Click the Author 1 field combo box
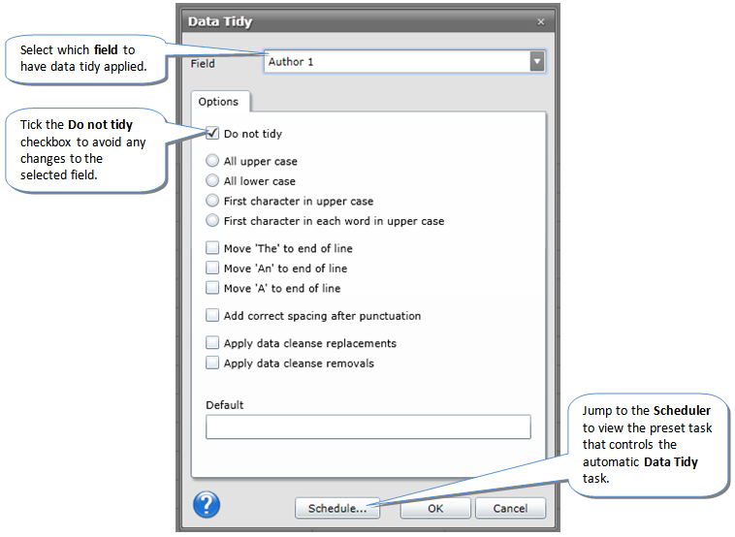The width and height of the screenshot is (735, 537). tap(396, 62)
